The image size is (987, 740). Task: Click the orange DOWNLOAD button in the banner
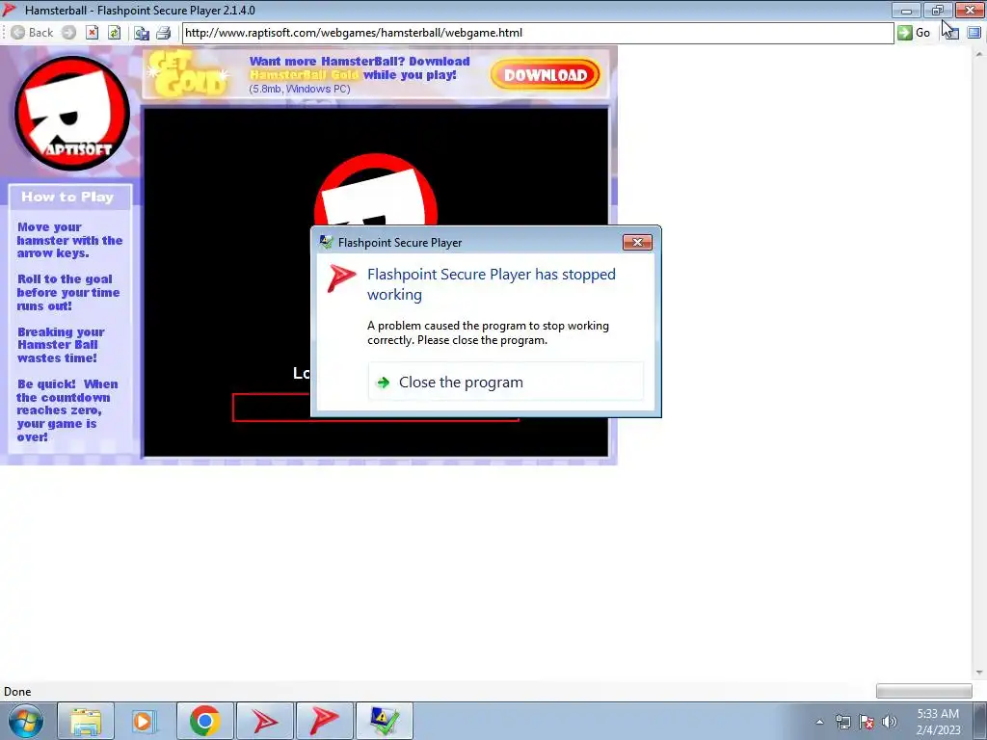pyautogui.click(x=546, y=75)
